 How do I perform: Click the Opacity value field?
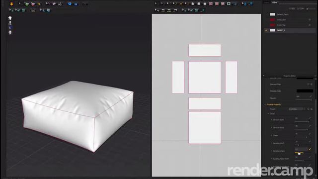point(302,96)
